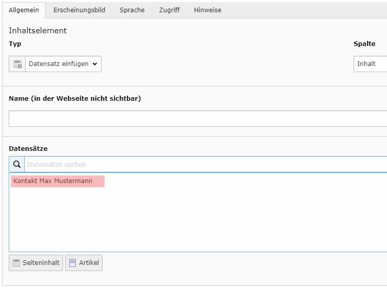Viewport: 387px width, 290px height.
Task: Click the document icon on Artikel button
Action: [72, 263]
